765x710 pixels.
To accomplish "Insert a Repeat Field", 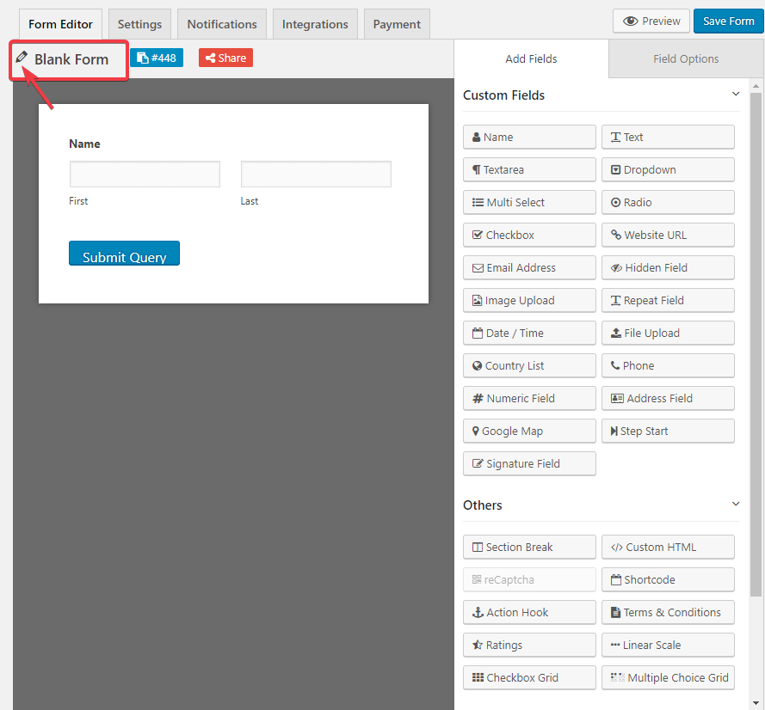I will 668,300.
